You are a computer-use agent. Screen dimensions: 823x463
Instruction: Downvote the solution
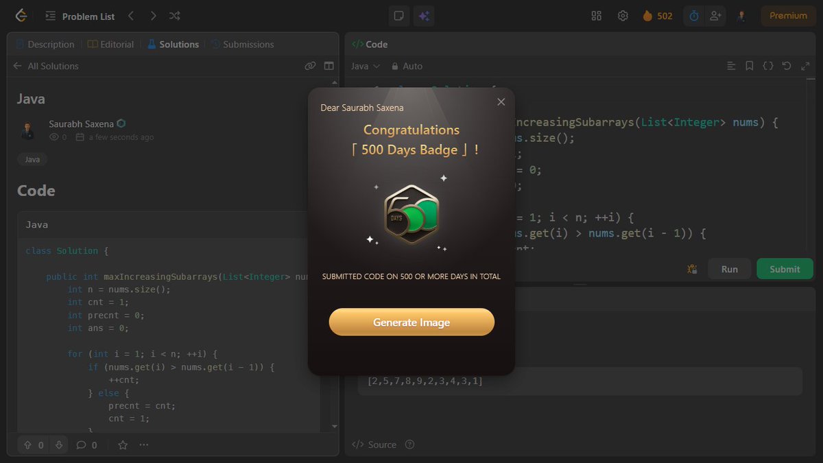59,444
